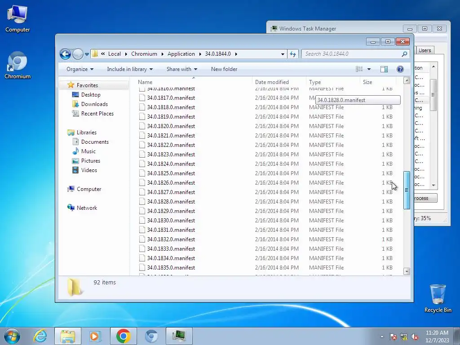
Task: Select file 34.0.1835.0.manifest
Action: point(171,268)
